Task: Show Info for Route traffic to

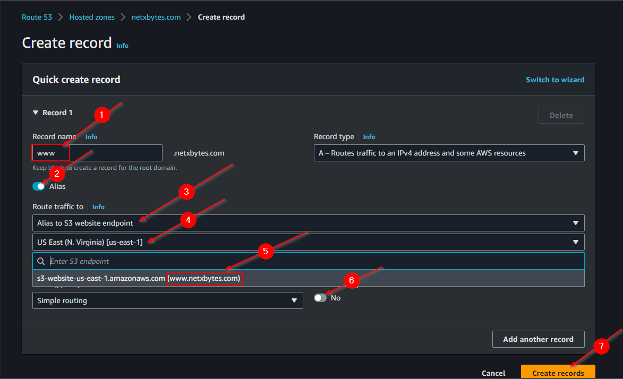Action: point(98,207)
